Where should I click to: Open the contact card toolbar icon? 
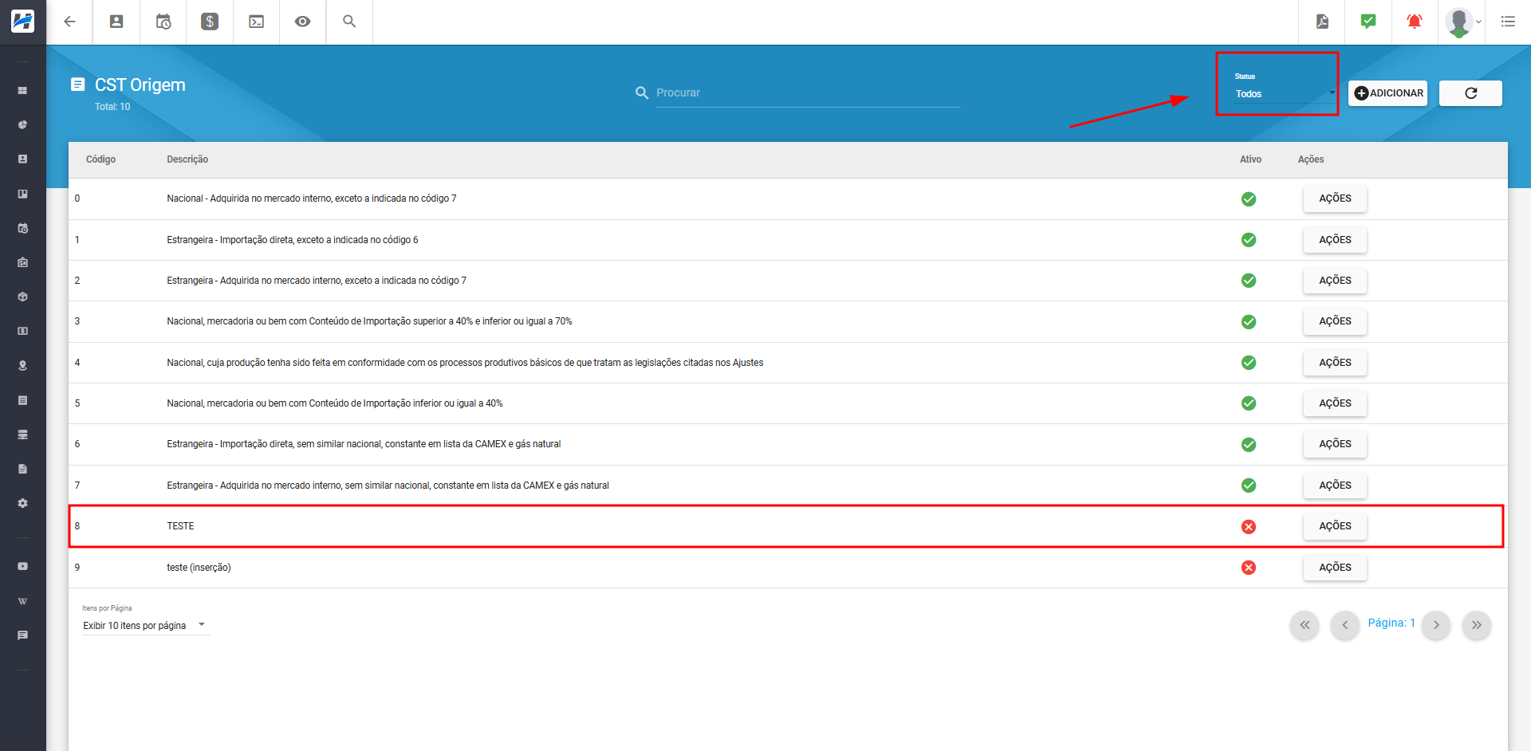click(116, 22)
